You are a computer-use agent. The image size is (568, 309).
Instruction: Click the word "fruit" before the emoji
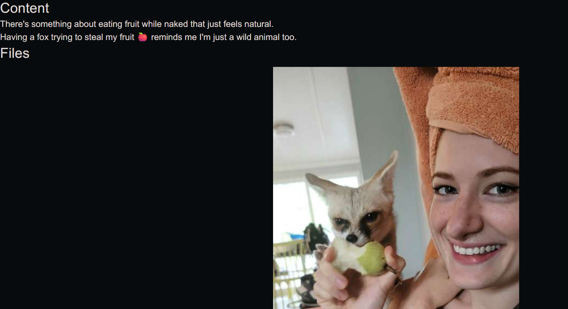pos(127,37)
